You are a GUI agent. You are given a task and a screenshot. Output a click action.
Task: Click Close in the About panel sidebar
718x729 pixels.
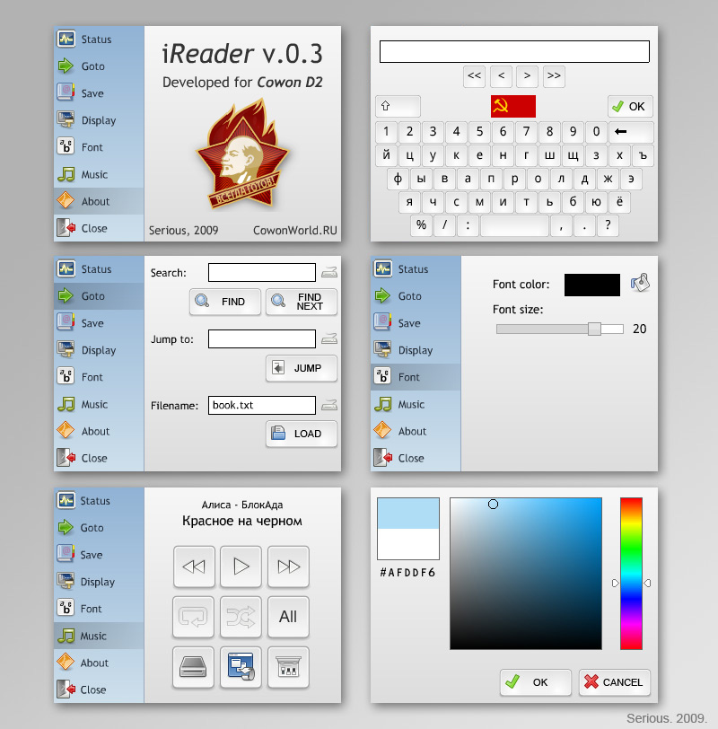pos(99,228)
